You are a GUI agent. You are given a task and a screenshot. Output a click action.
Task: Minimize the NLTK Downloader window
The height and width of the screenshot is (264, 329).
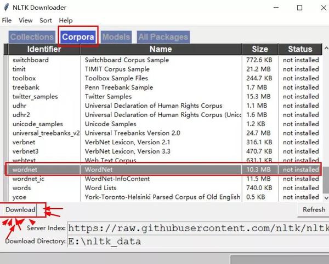(276, 8)
